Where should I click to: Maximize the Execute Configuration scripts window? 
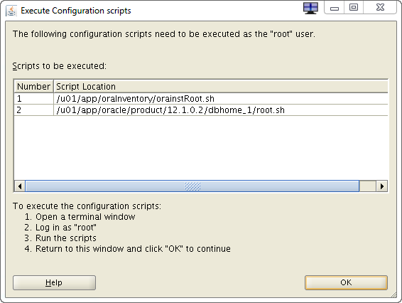(354, 8)
